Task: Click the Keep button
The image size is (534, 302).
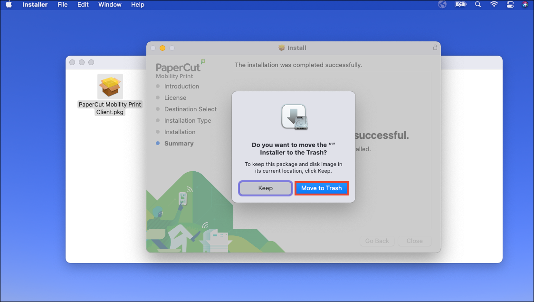Action: pos(265,188)
